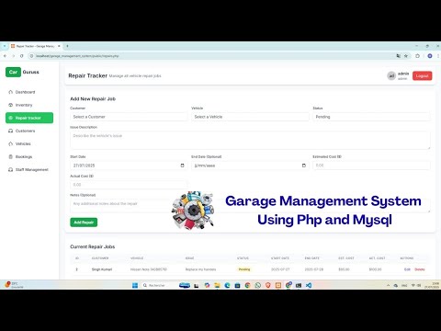Open the Select a Customer dropdown
This screenshot has width=441, height=331.
(129, 117)
